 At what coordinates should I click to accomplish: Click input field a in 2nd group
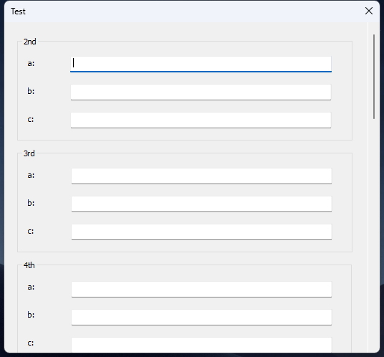(x=201, y=65)
